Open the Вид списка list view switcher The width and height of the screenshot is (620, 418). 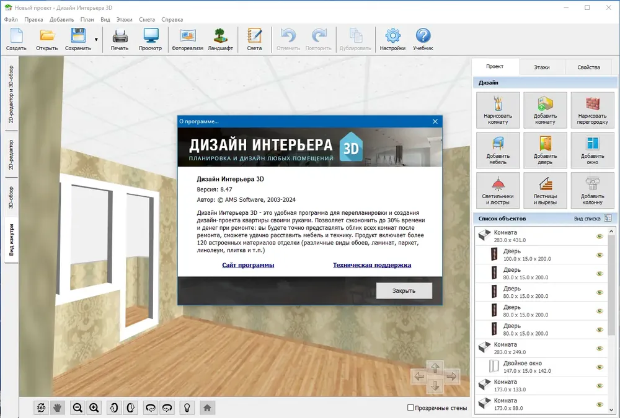[608, 219]
